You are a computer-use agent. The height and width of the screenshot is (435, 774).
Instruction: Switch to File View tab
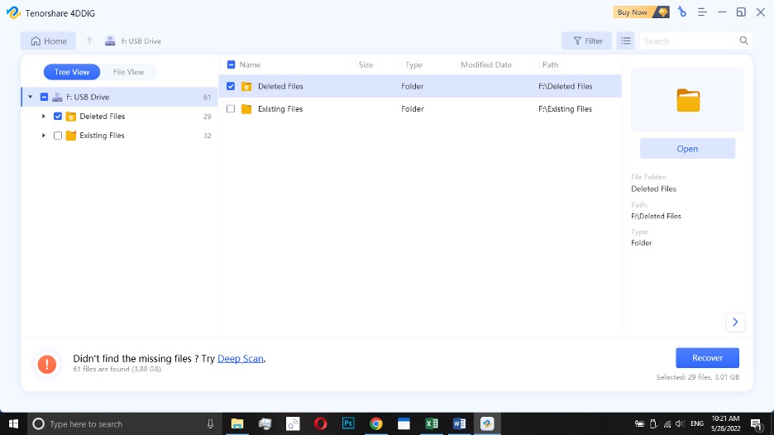[x=128, y=72]
